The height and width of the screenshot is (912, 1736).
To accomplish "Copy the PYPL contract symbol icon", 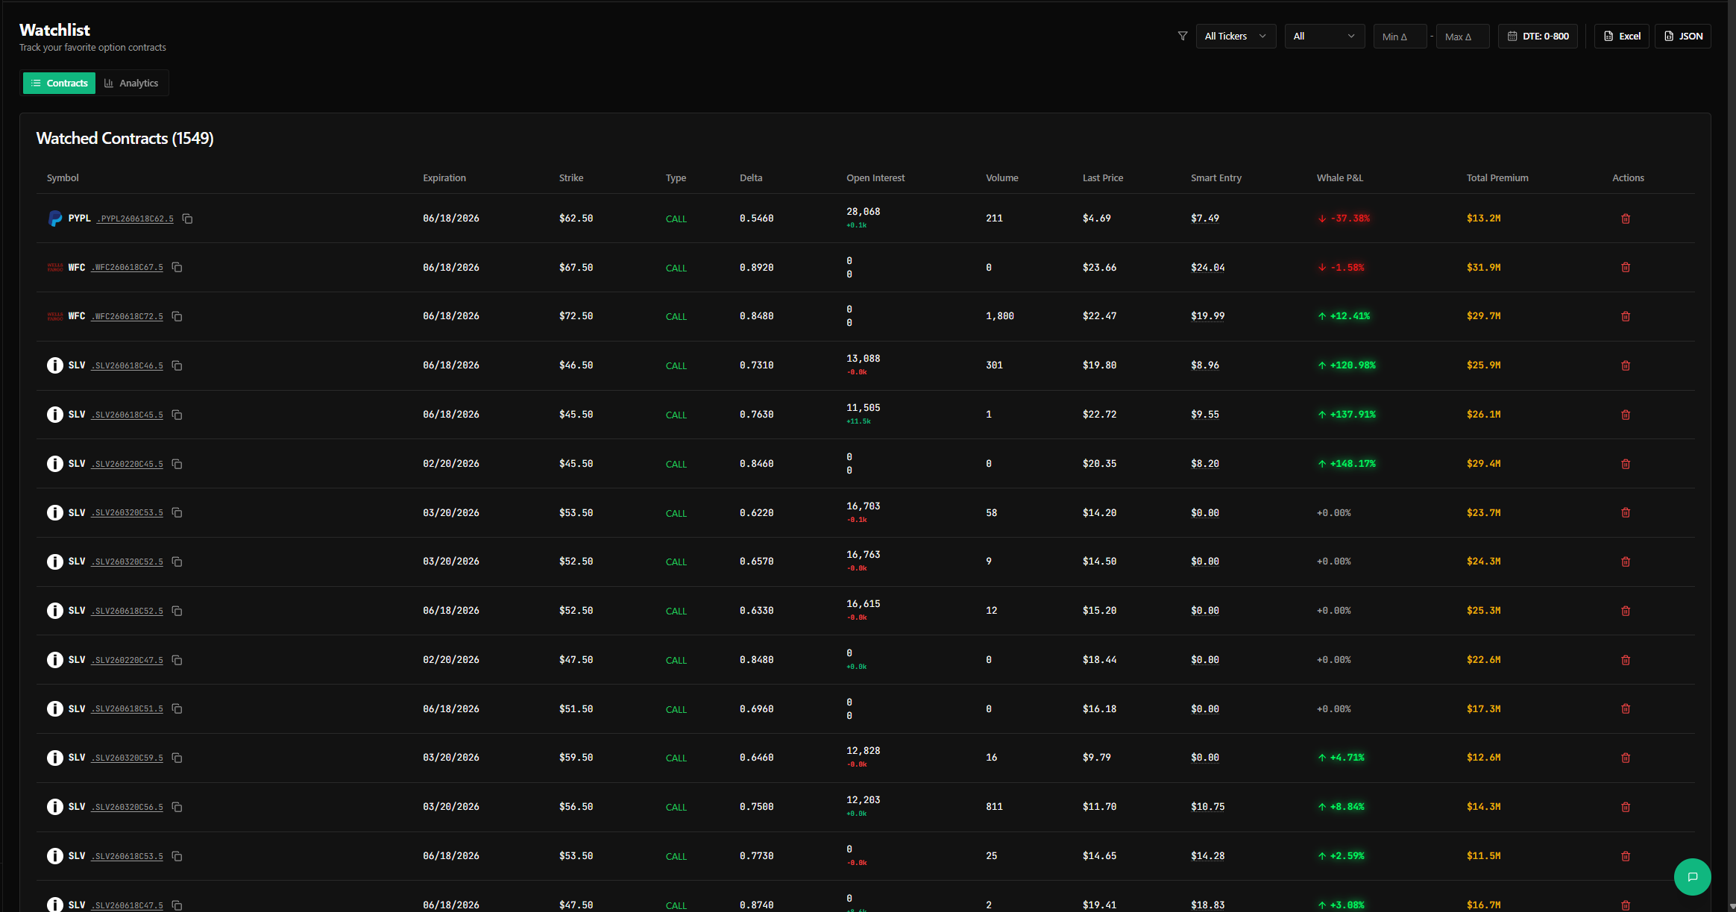I will (188, 218).
